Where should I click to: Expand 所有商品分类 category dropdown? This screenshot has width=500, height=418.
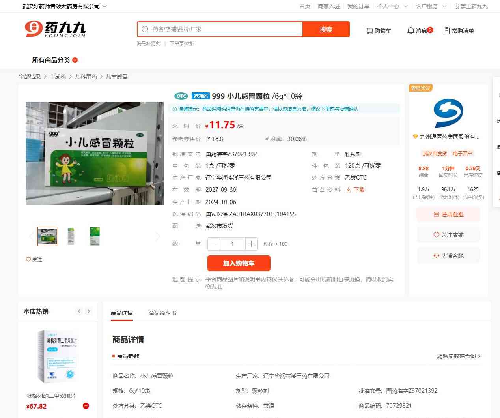55,60
